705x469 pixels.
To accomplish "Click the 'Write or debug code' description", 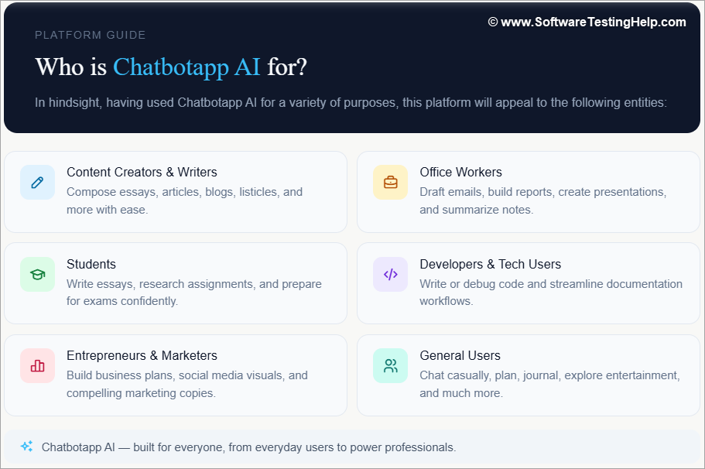I will click(x=551, y=293).
